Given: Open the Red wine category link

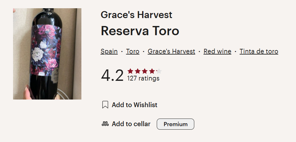Looking at the screenshot, I should point(217,51).
